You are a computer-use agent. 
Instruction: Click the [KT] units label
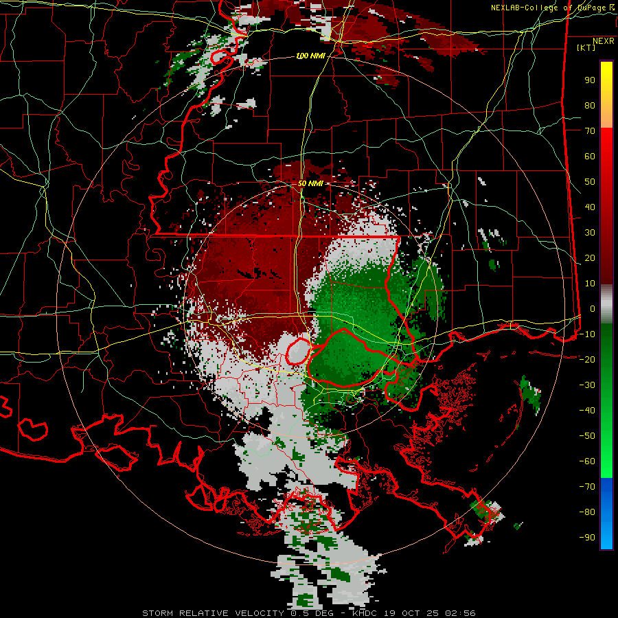tap(586, 47)
